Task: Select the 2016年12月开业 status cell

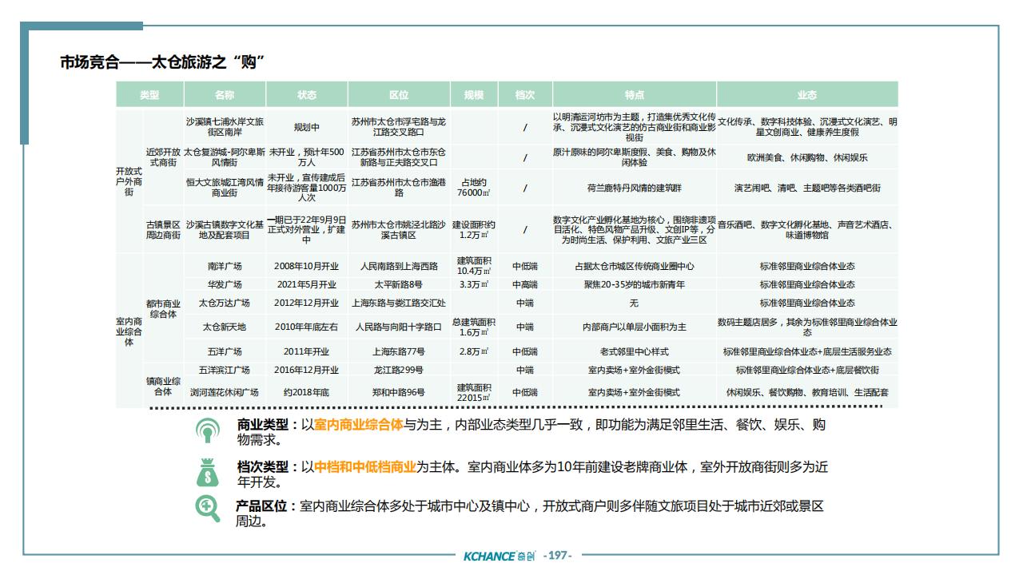Action: (307, 370)
